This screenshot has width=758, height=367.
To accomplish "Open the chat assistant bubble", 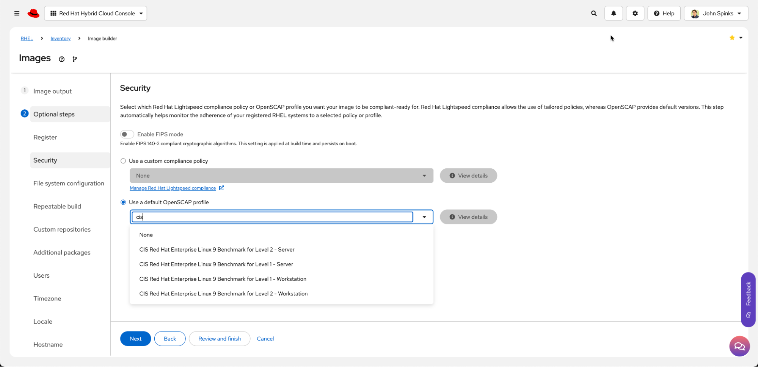I will 739,346.
